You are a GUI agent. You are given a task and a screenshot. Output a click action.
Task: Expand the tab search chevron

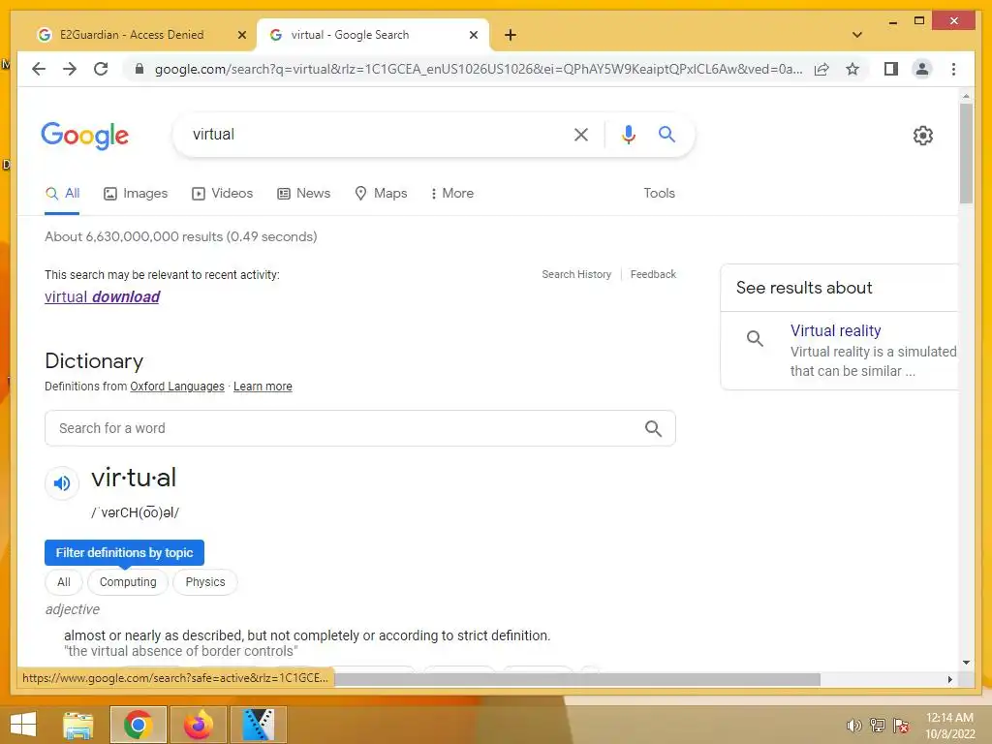click(857, 35)
